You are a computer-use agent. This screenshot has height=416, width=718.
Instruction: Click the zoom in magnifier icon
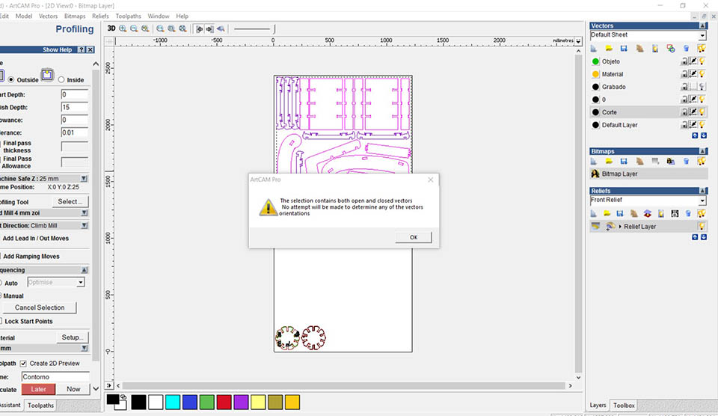(123, 28)
